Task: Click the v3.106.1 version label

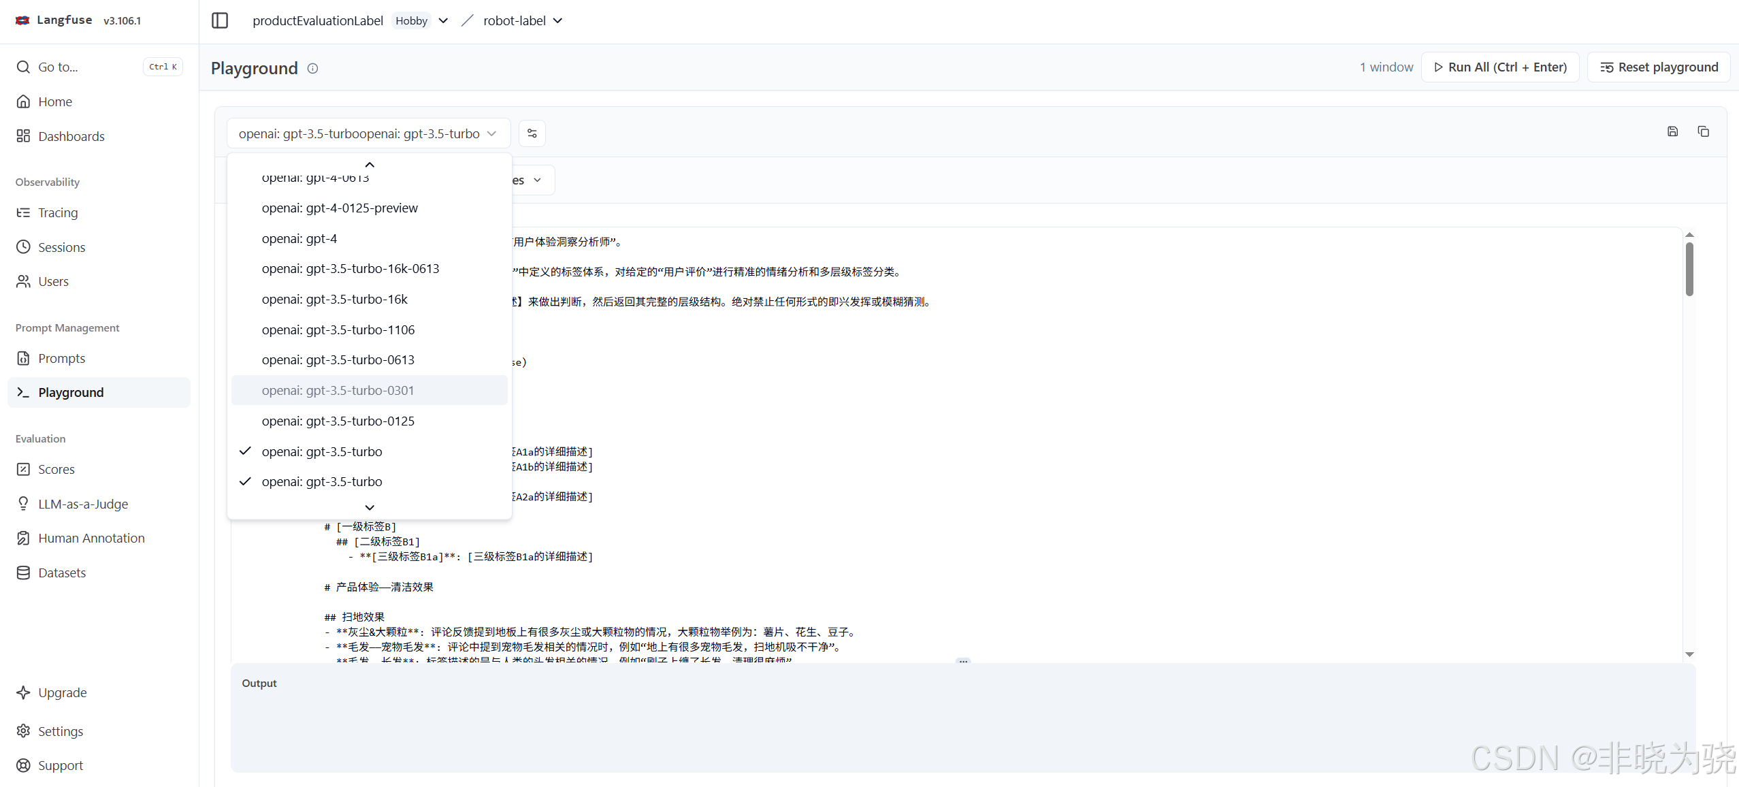Action: [x=123, y=20]
